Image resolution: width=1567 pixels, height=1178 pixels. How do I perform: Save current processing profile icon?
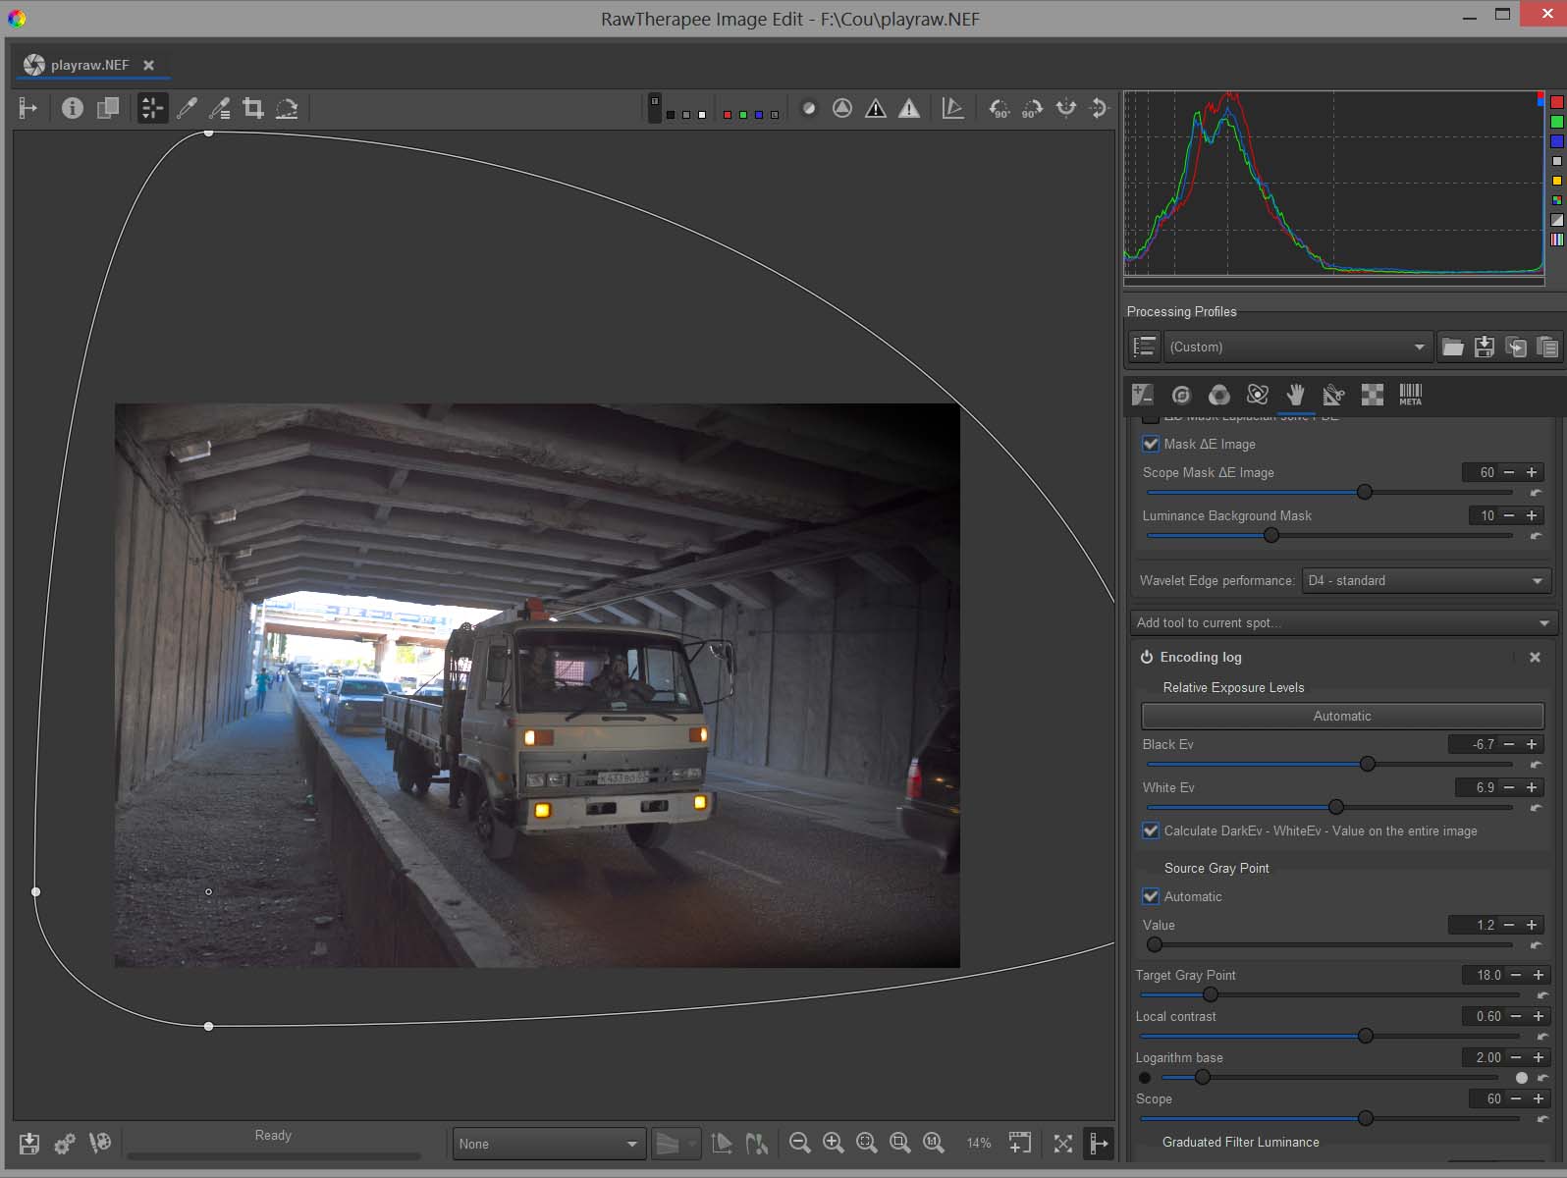coord(1485,347)
